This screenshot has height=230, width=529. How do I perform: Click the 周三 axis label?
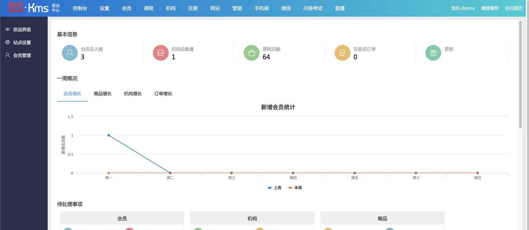(231, 178)
